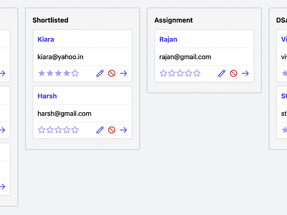The width and height of the screenshot is (287, 215).
Task: Open Harsh's candidate profile link
Action: [x=47, y=96]
